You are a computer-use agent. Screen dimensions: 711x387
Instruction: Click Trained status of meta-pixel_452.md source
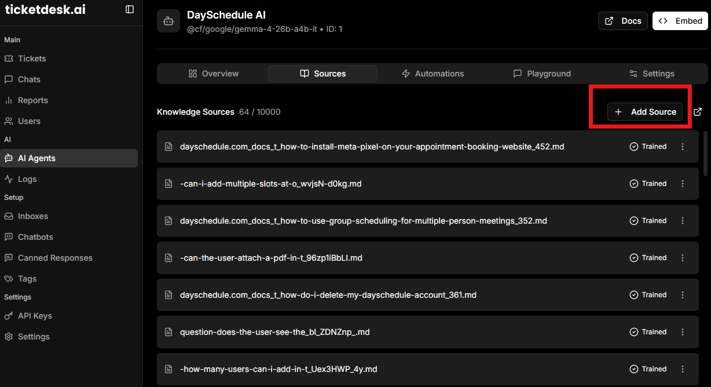[x=648, y=147]
